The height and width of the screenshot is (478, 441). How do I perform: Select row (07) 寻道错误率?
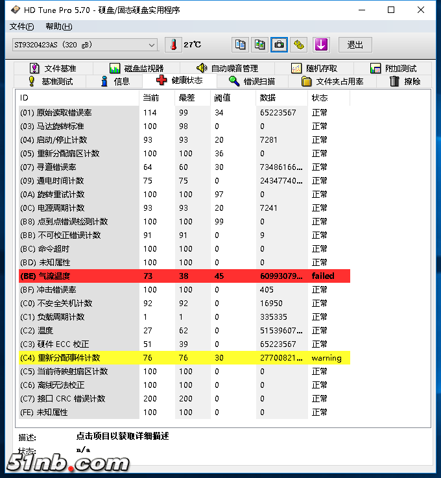(184, 167)
